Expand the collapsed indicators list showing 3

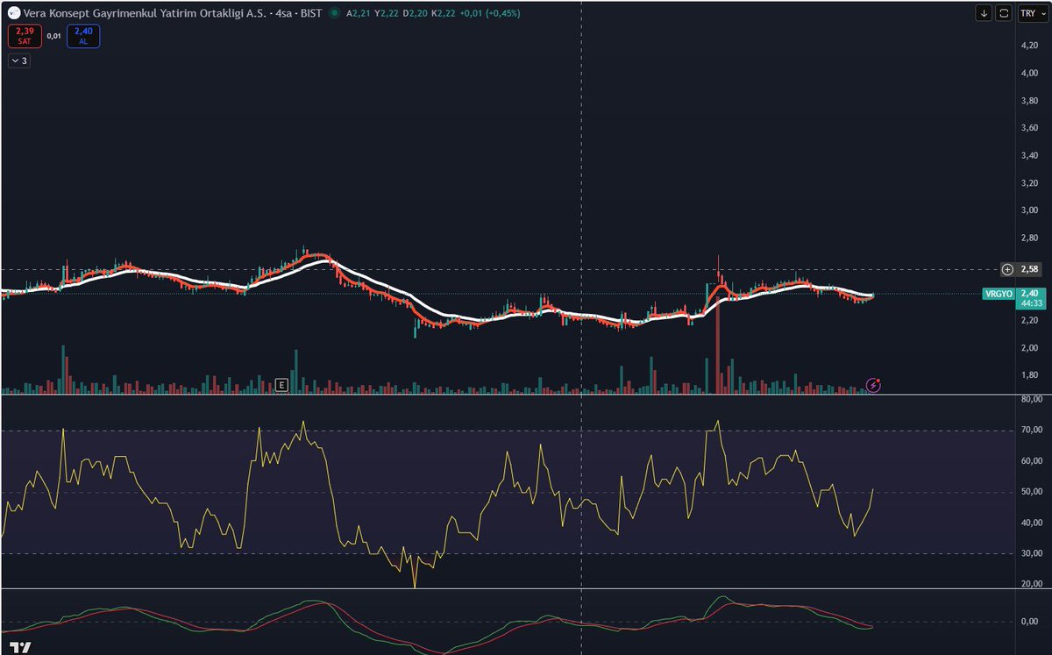coord(19,61)
